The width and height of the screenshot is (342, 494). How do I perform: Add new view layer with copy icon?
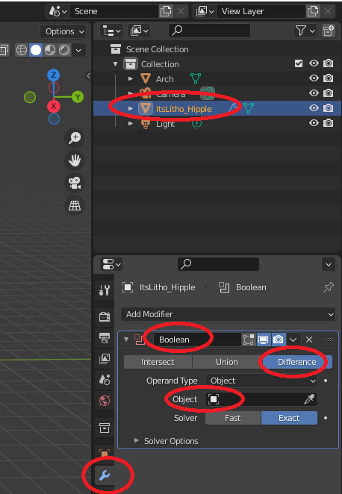(x=313, y=12)
